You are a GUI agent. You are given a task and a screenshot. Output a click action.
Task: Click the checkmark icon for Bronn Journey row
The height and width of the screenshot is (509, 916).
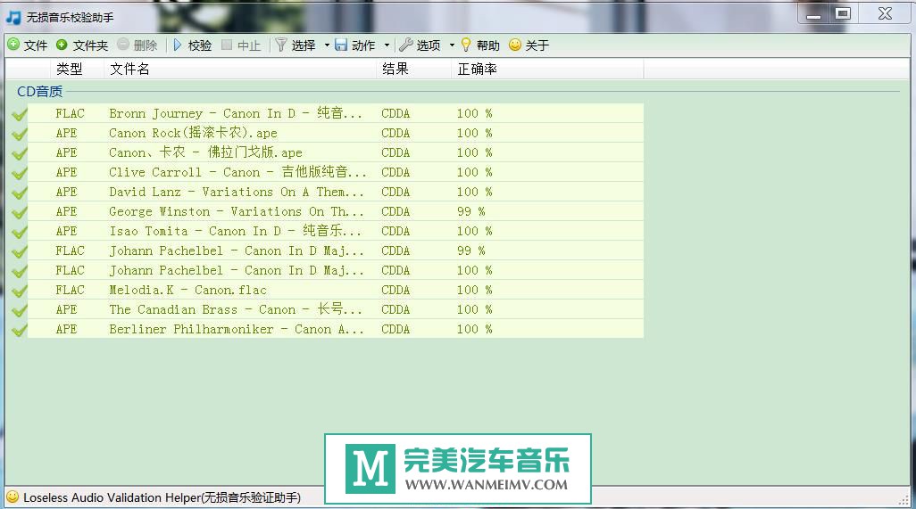pos(20,114)
